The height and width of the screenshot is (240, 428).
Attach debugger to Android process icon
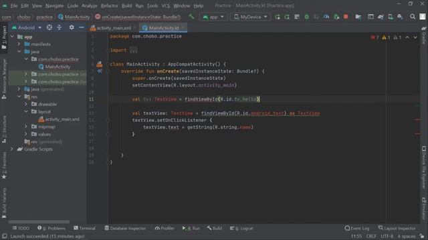click(x=336, y=17)
